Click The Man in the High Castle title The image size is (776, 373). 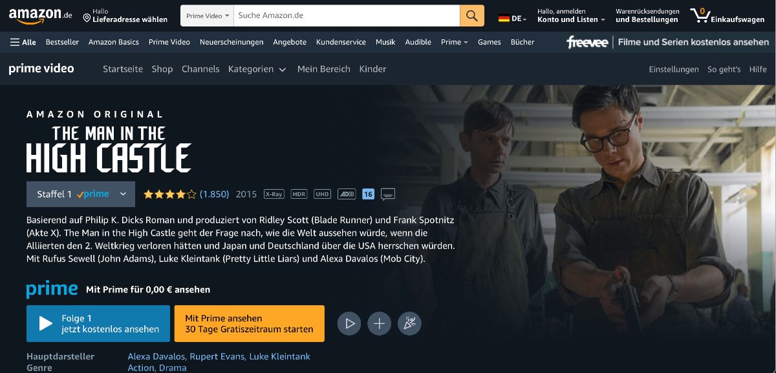tap(109, 149)
